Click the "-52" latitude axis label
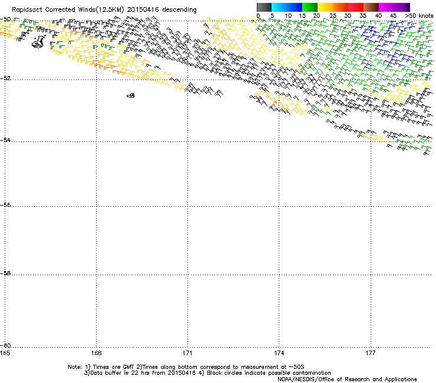This screenshot has height=383, width=436. (x=5, y=78)
